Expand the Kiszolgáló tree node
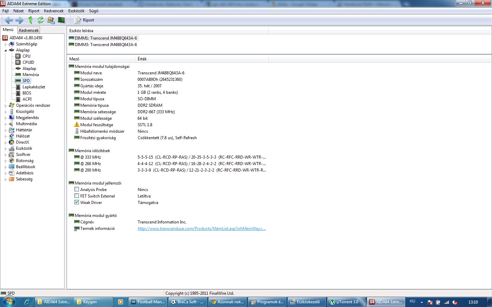 [x=5, y=112]
